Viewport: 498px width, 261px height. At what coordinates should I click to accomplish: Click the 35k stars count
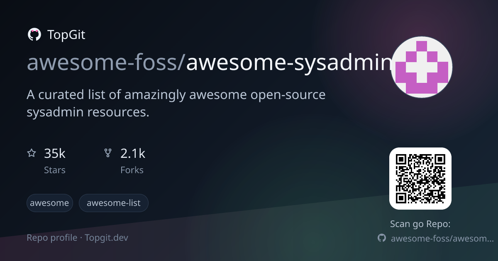click(55, 154)
